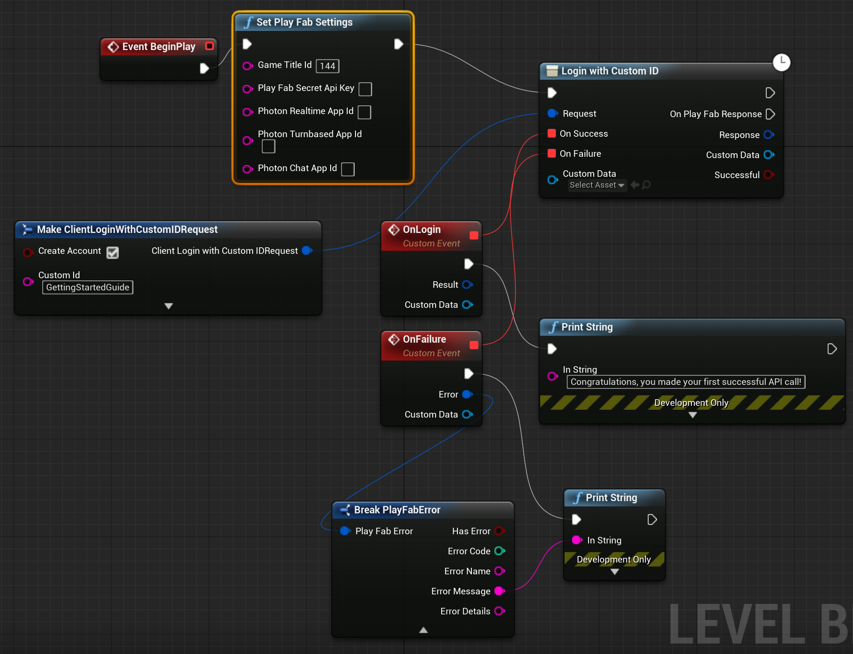Click the clock icon on Login with Custom ID node

click(782, 61)
